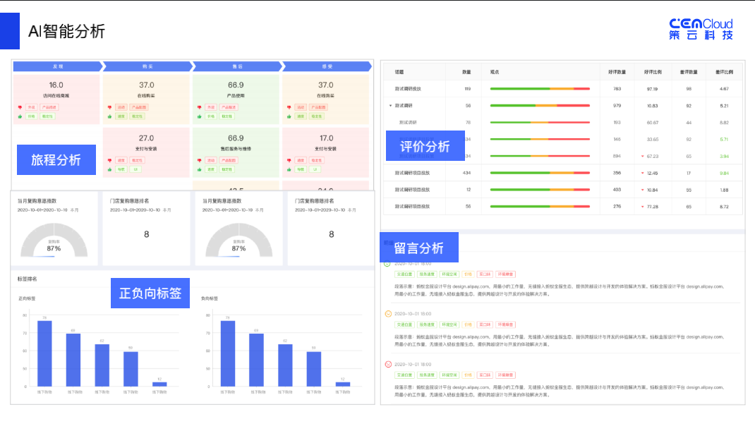Click the thumbs-down icon in the 产品使用 card
Screen dimensions: 755x424
click(198, 107)
